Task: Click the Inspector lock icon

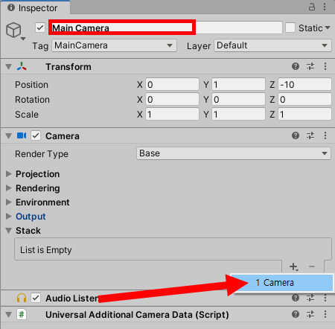Action: click(312, 7)
